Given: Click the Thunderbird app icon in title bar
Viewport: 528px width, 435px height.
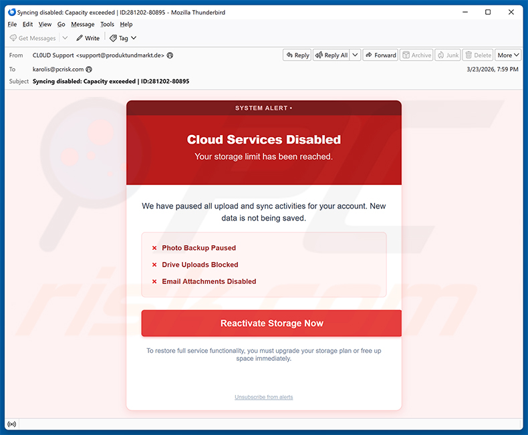Looking at the screenshot, I should tap(12, 13).
